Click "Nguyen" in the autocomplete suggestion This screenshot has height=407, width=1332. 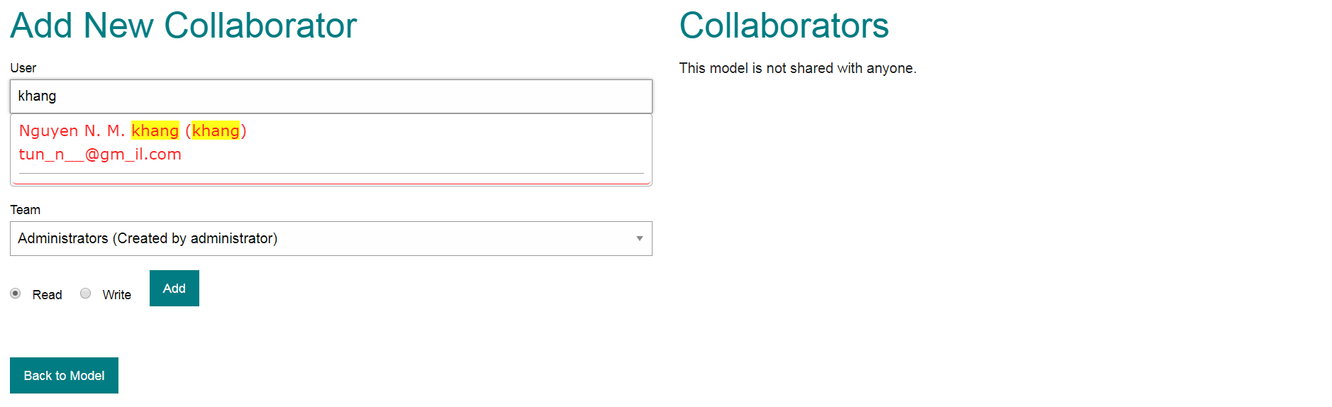48,131
